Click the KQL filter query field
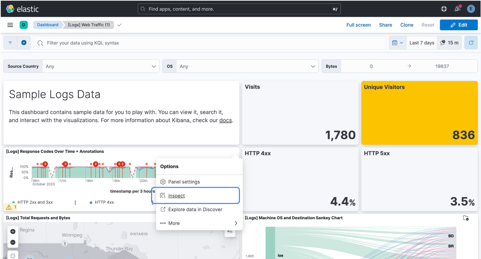This screenshot has width=481, height=259. pos(210,43)
